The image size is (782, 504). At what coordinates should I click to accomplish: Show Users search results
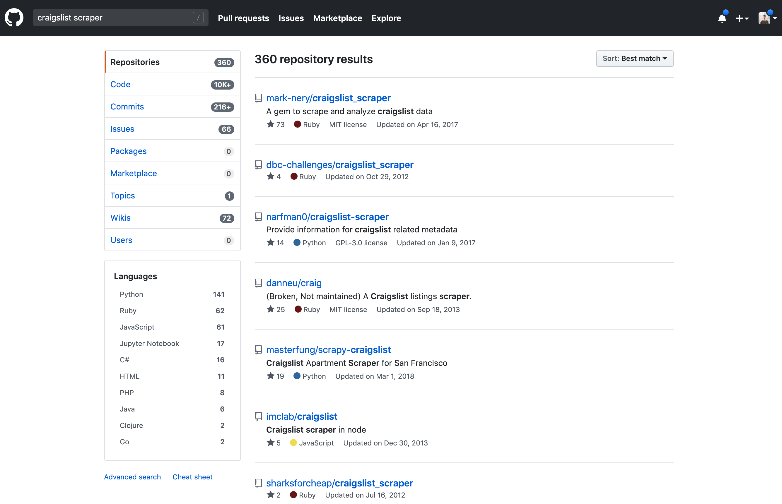point(172,240)
